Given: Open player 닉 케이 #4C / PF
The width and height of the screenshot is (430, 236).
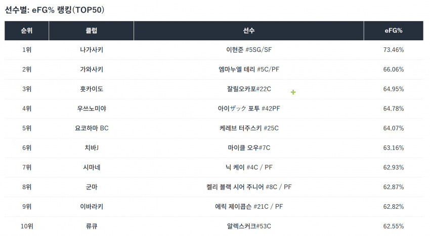Looking at the screenshot, I should (x=248, y=167).
